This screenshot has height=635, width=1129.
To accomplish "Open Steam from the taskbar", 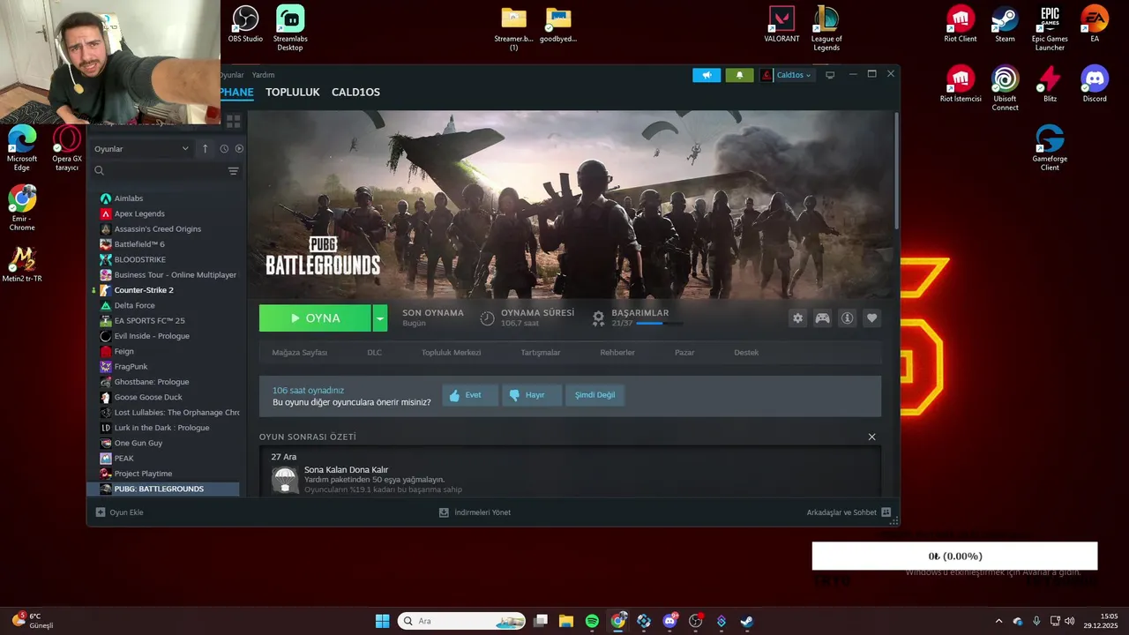I will 746,621.
